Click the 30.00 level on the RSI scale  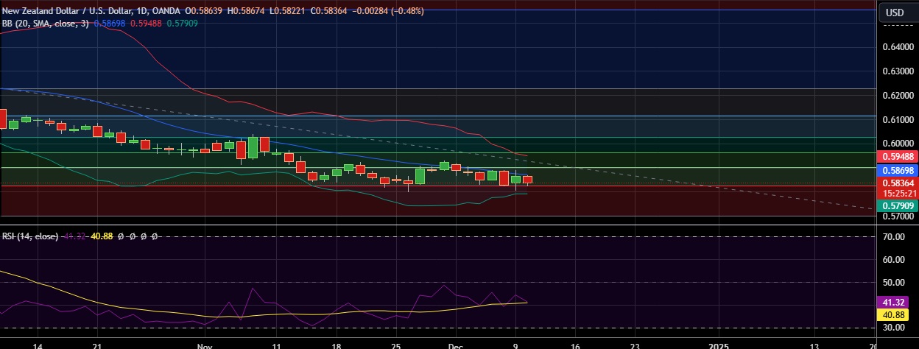(893, 328)
